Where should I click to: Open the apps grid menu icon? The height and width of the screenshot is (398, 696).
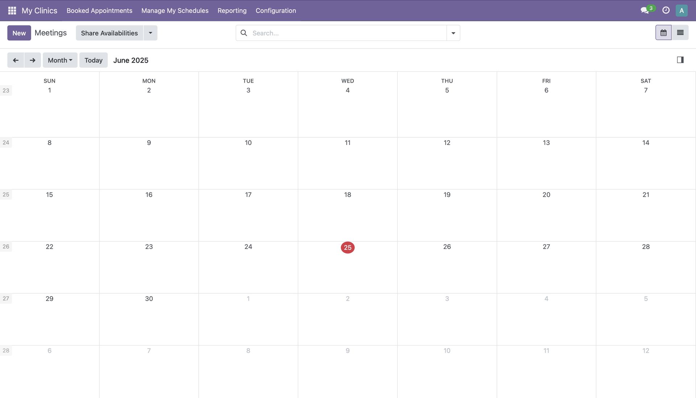[12, 11]
